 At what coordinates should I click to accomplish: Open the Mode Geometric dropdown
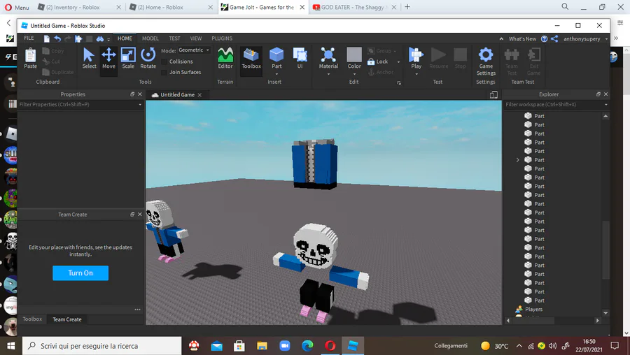[x=194, y=50]
